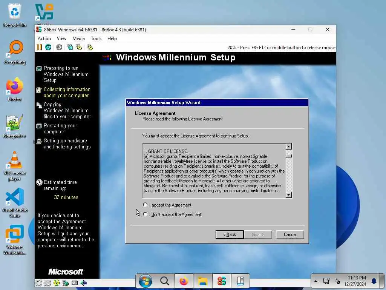Send Ctrl+Alt+Del via toolbar icon
The image size is (386, 290).
[x=70, y=47]
